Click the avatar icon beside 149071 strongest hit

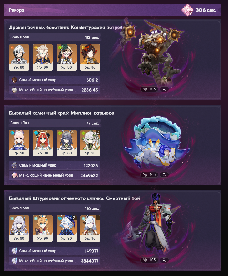tap(14, 251)
